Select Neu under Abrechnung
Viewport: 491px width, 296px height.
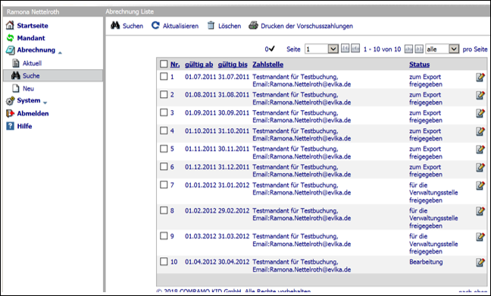(28, 89)
